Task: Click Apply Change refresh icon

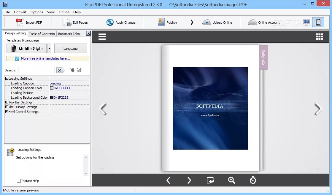Action: (110, 22)
